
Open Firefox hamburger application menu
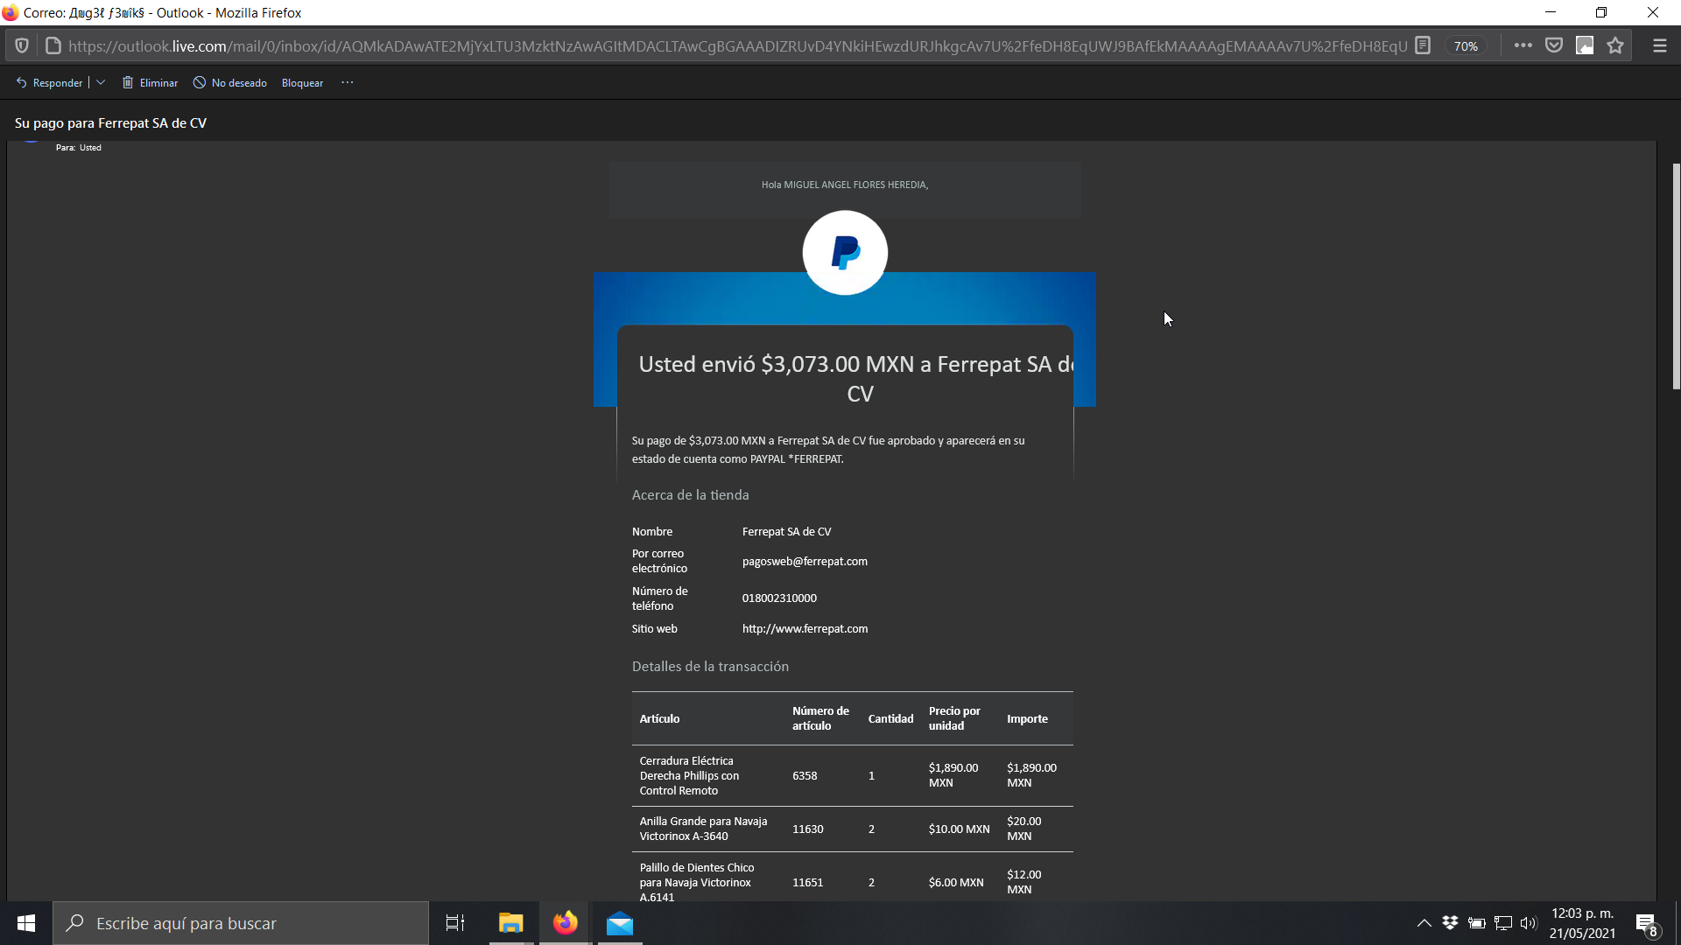click(1659, 45)
